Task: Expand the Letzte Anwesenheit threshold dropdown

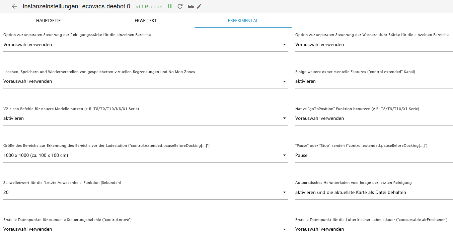Action: point(284,193)
